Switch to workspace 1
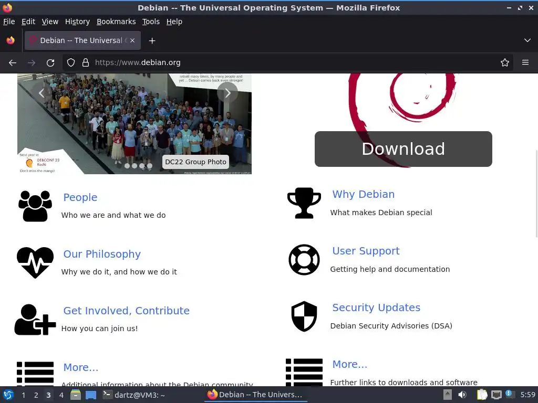 click(x=23, y=395)
